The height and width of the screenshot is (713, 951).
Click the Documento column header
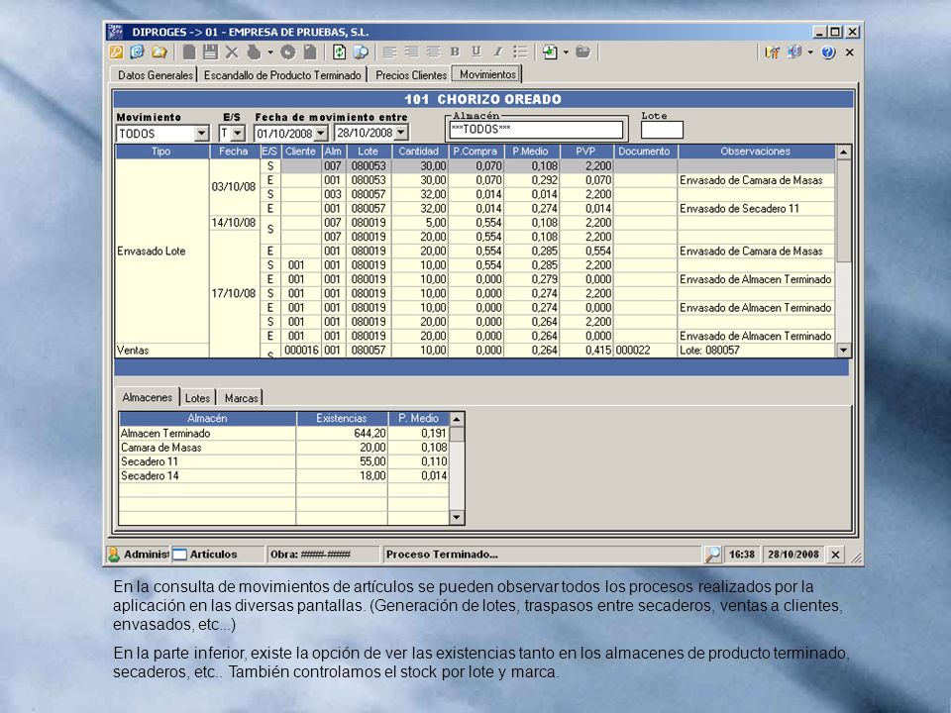tap(645, 152)
